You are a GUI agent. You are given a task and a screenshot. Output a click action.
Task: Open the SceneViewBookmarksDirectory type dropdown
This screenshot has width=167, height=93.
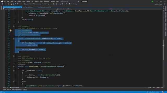coord(83,9)
